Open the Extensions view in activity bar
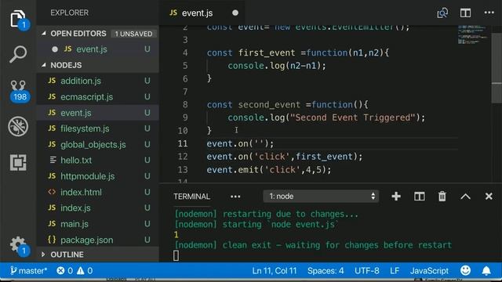The height and width of the screenshot is (282, 502). click(x=18, y=162)
